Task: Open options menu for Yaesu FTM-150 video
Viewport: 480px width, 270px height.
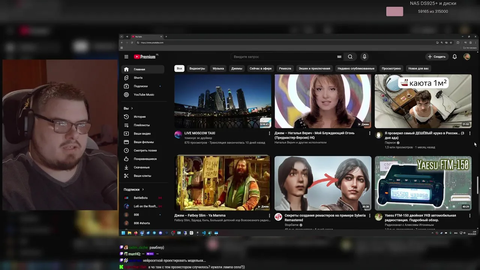Action: coord(470,216)
